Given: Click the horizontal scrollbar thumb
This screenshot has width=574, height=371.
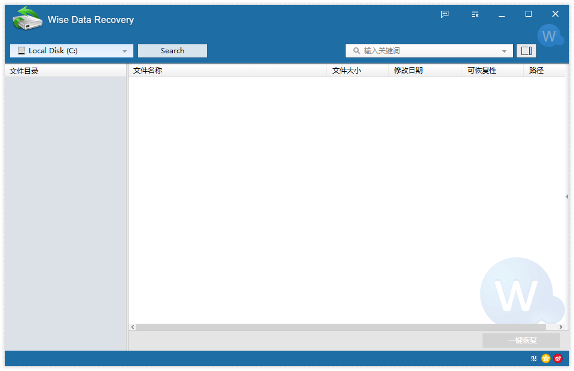Looking at the screenshot, I should [341, 327].
